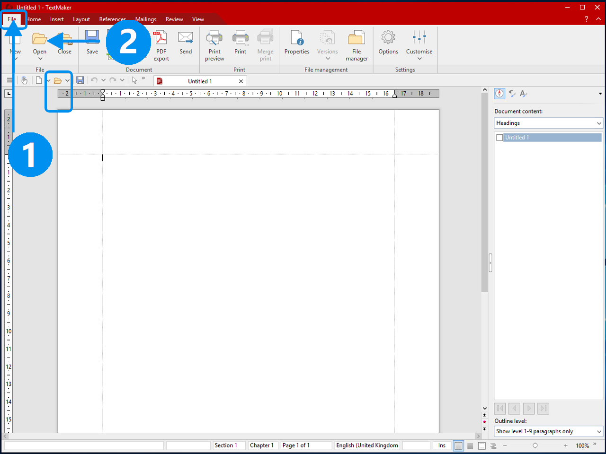Viewport: 606px width, 454px height.
Task: Click the character formatting icon in the sidebar
Action: [x=523, y=94]
